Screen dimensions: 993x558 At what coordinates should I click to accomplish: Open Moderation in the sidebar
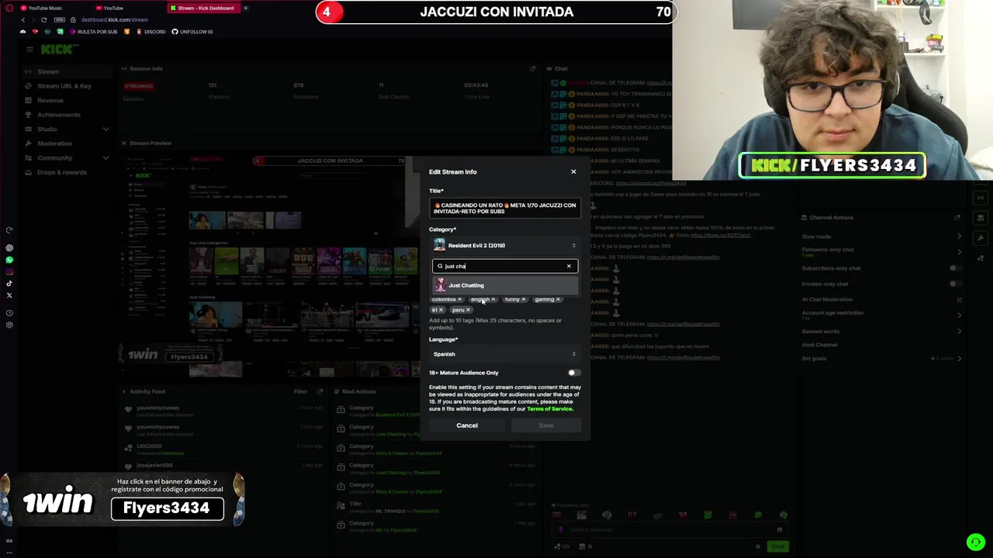click(x=54, y=143)
